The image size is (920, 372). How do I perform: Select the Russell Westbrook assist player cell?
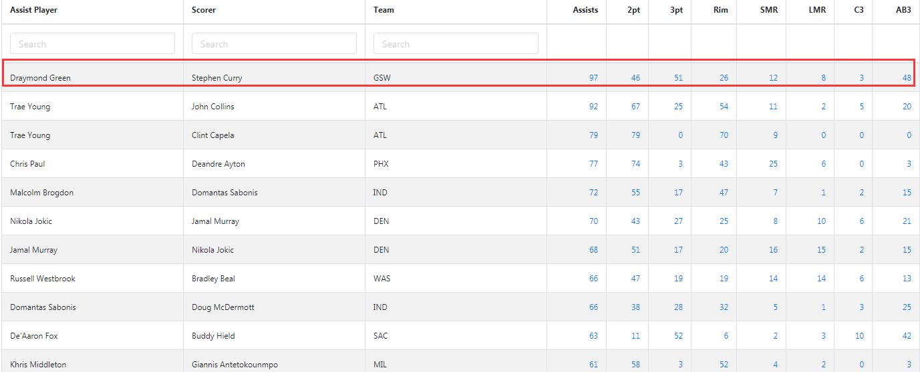click(92, 279)
